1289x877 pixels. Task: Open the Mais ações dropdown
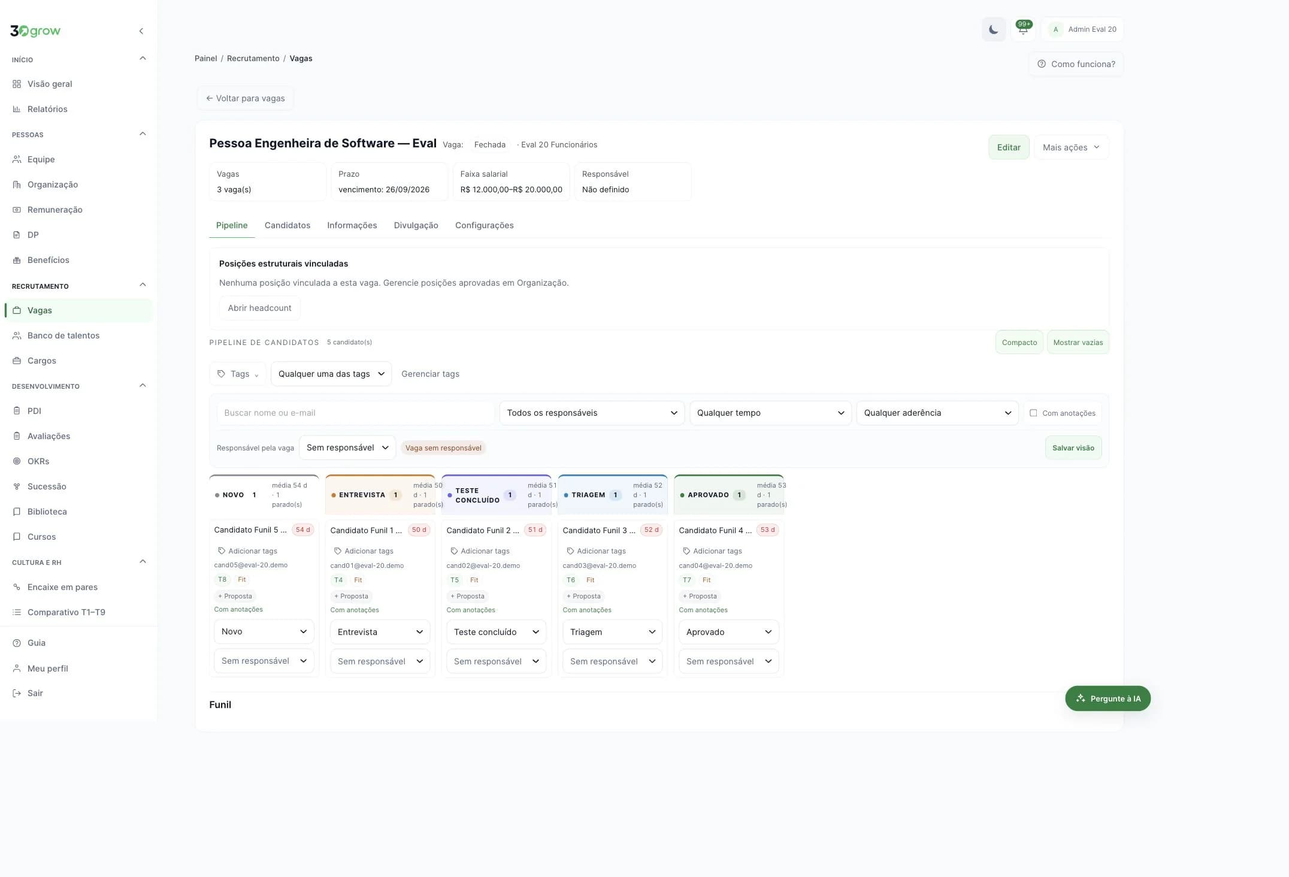[1071, 147]
